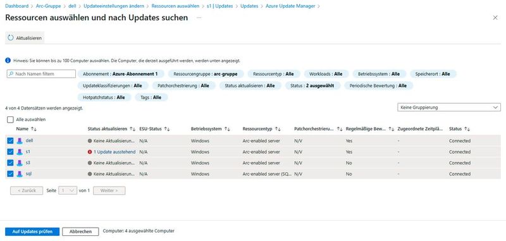The image size is (506, 241).
Task: Click the sql server resource icon
Action: pos(20,174)
